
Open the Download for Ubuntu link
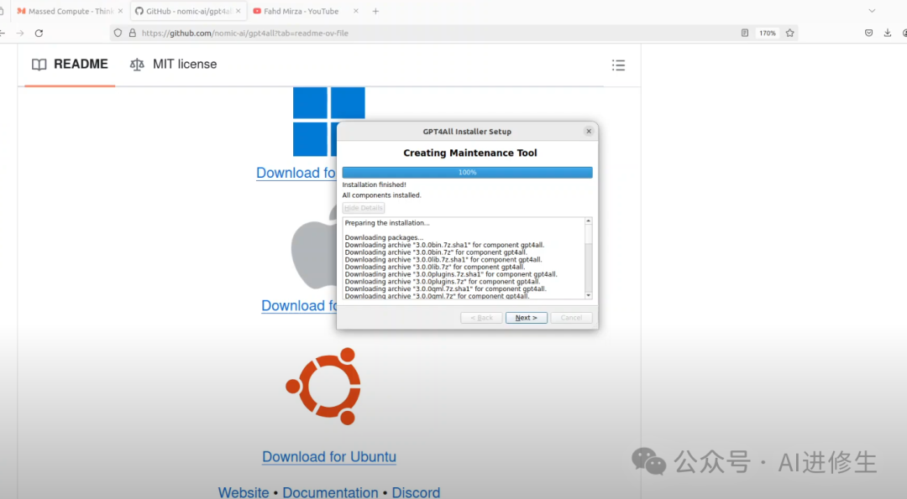click(329, 457)
